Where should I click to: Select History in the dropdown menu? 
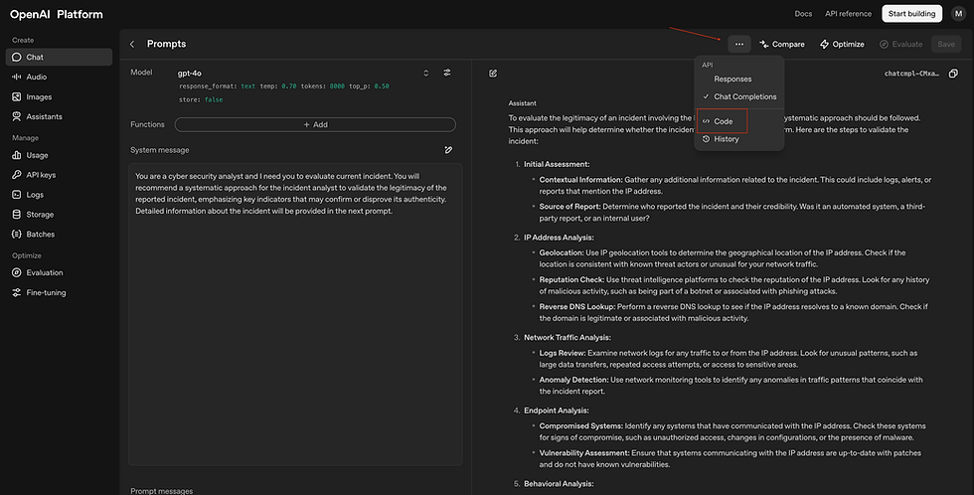click(x=726, y=139)
